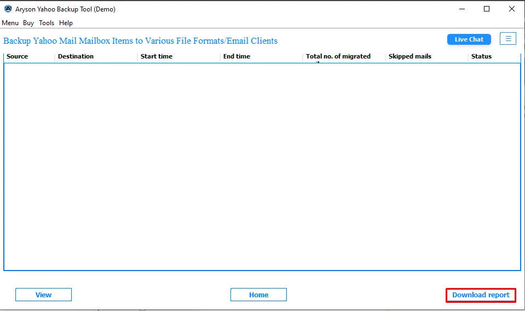Open the Buy menu
Screen dimensions: 525x311
coord(28,23)
